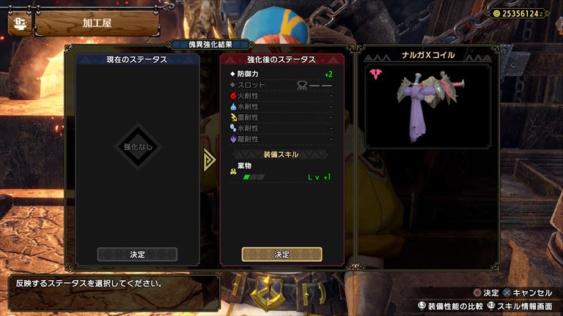The image size is (563, 316).
Task: Click the dragon resistance icon 龍耐性
Action: click(x=233, y=139)
